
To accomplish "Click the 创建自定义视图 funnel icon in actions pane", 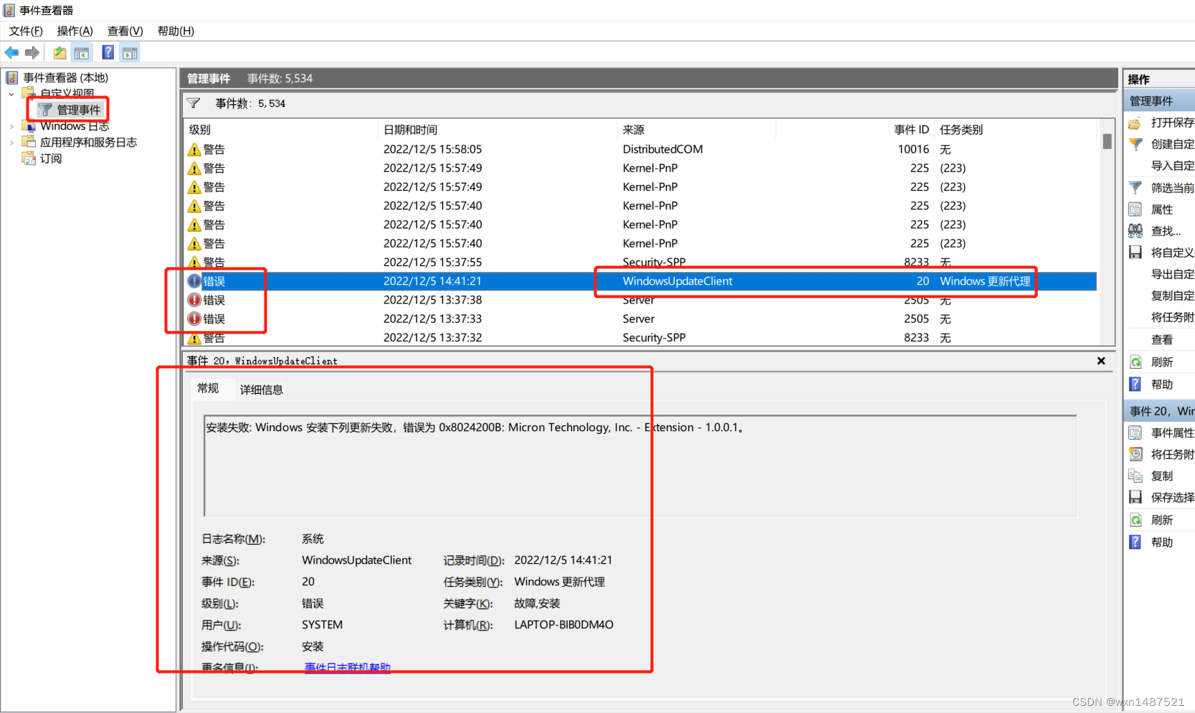I will (1136, 144).
